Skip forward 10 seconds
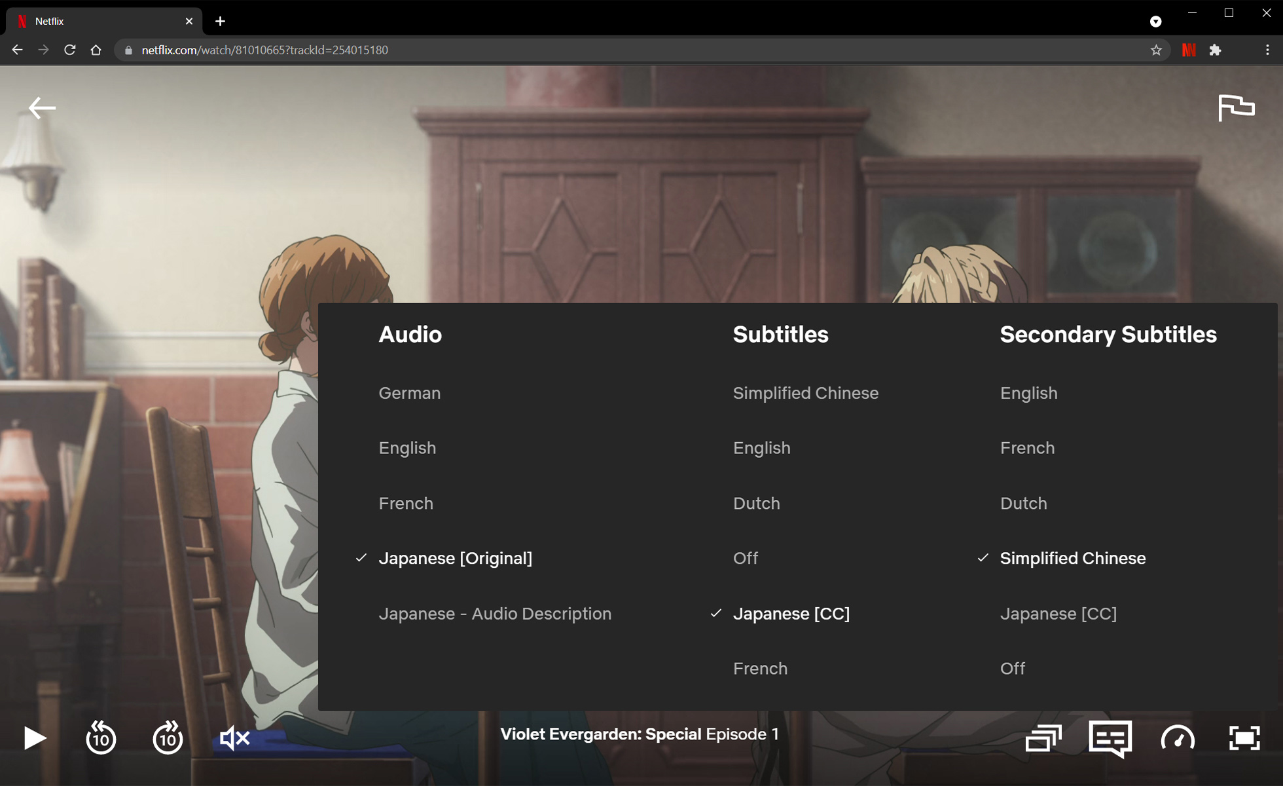This screenshot has height=786, width=1283. tap(168, 738)
